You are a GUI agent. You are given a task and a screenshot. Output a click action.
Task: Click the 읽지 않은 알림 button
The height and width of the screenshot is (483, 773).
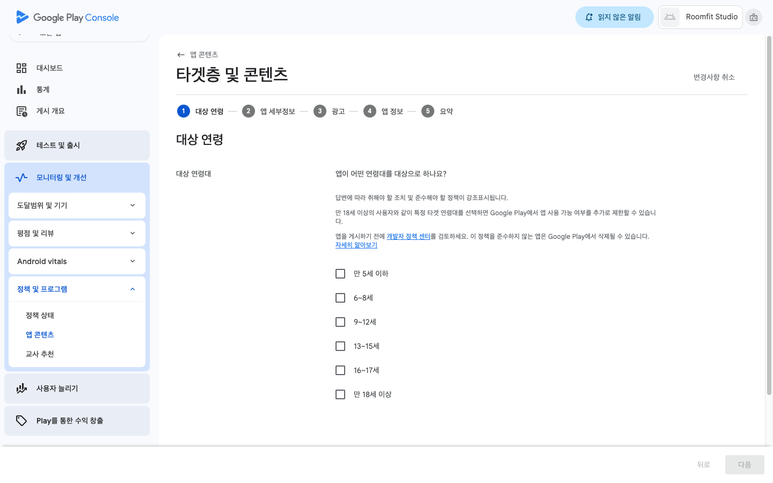(x=614, y=17)
